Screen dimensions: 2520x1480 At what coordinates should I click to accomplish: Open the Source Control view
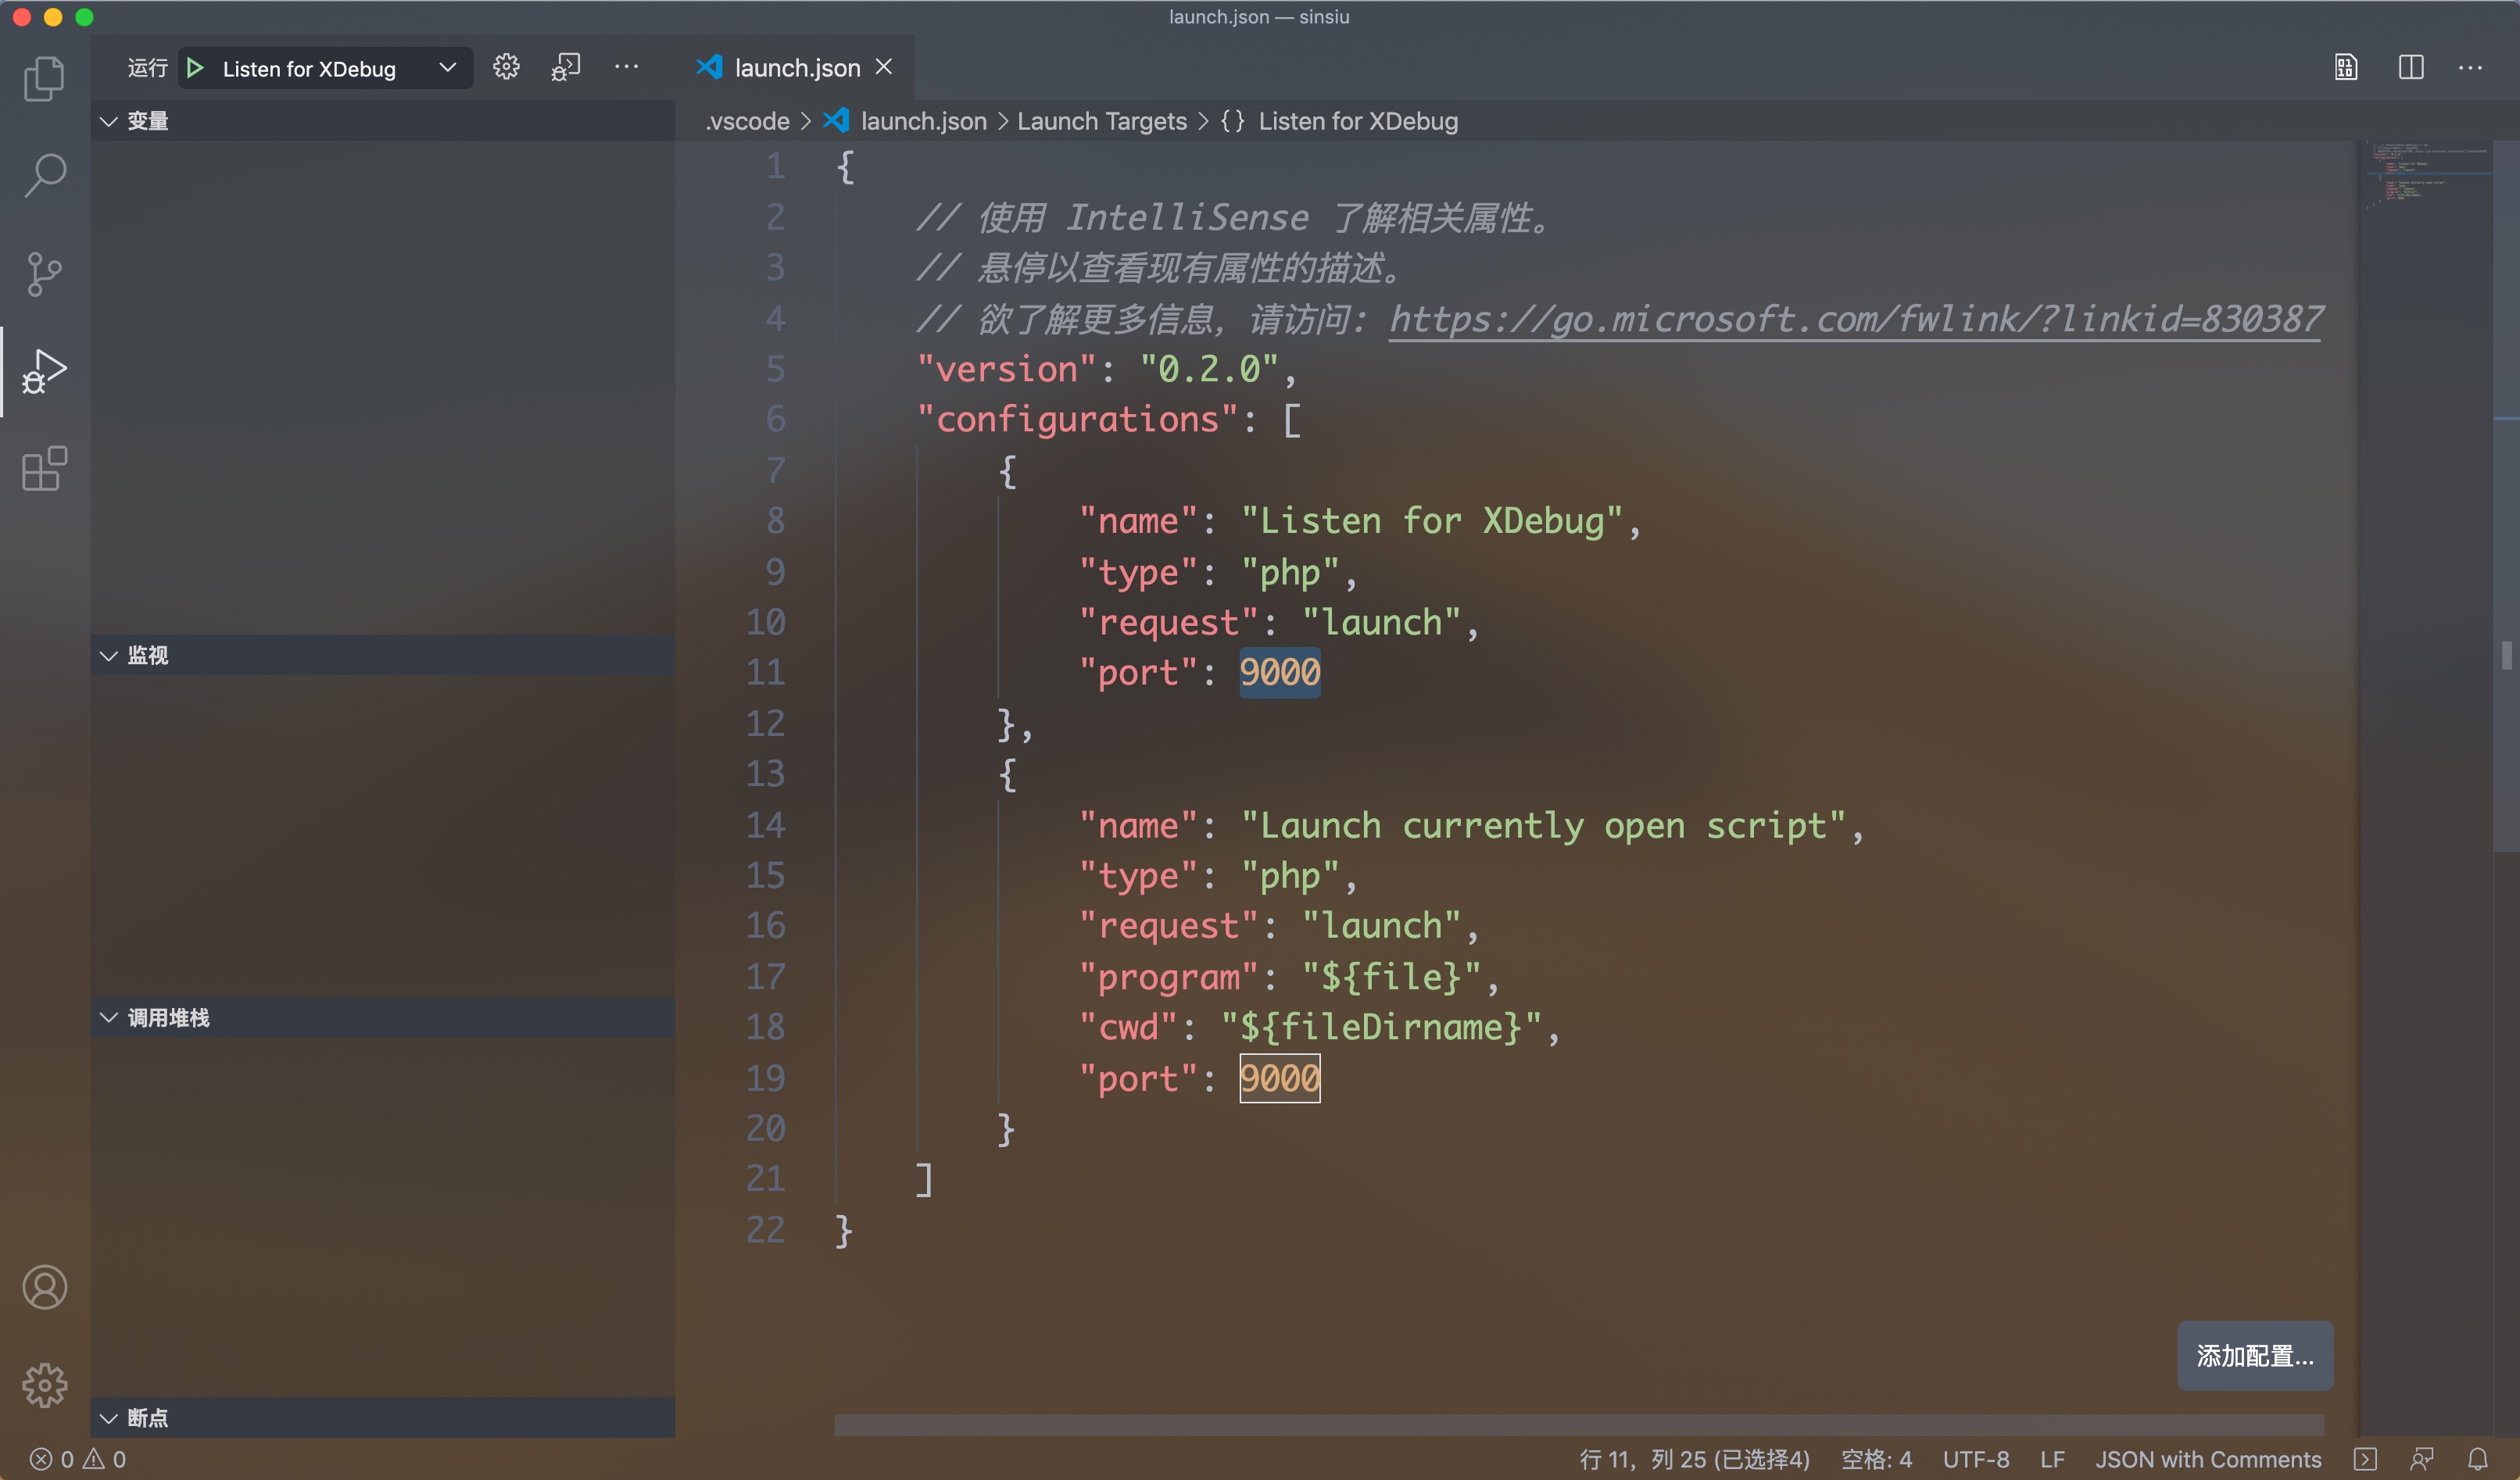click(44, 273)
